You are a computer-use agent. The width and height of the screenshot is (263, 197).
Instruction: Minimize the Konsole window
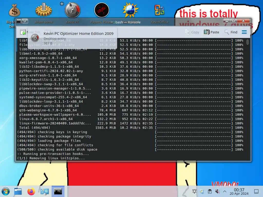[227, 21]
